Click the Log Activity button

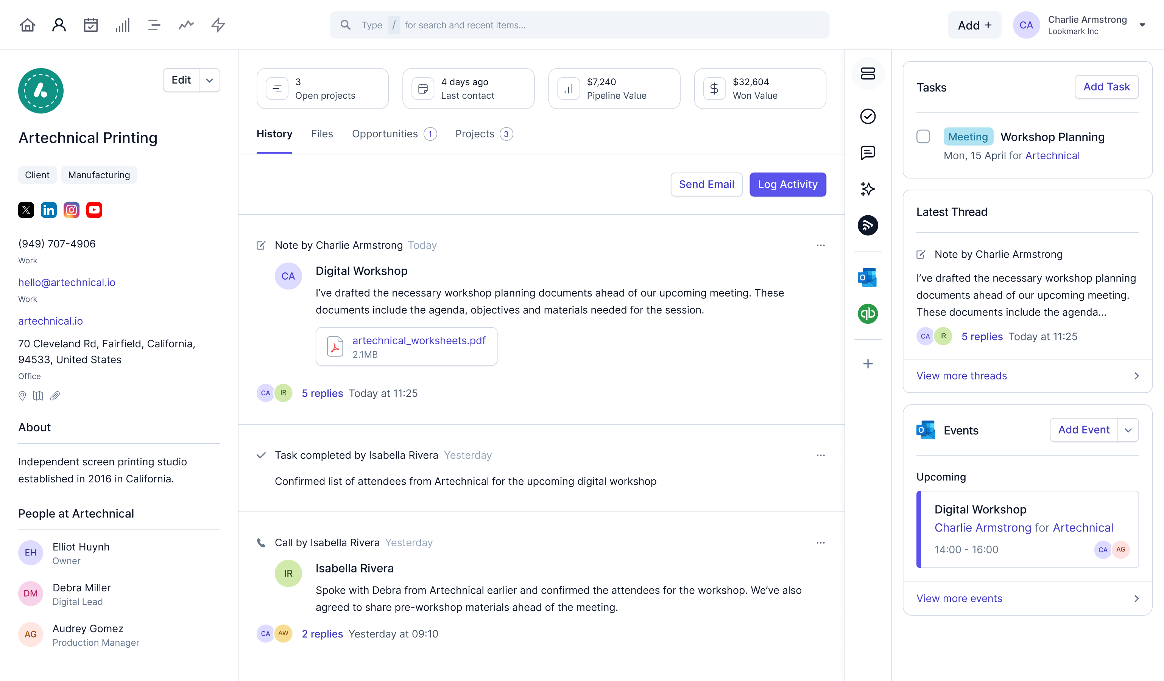[x=788, y=184]
